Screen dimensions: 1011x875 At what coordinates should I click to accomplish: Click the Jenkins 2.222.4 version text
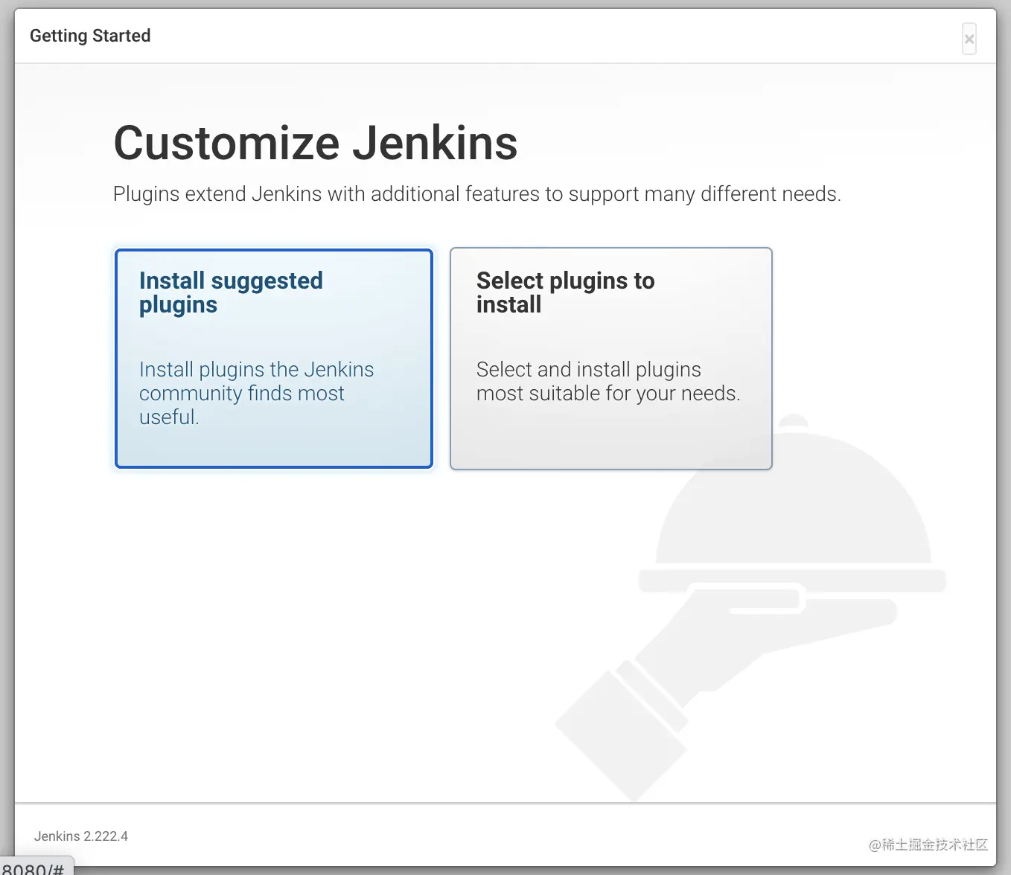(81, 836)
